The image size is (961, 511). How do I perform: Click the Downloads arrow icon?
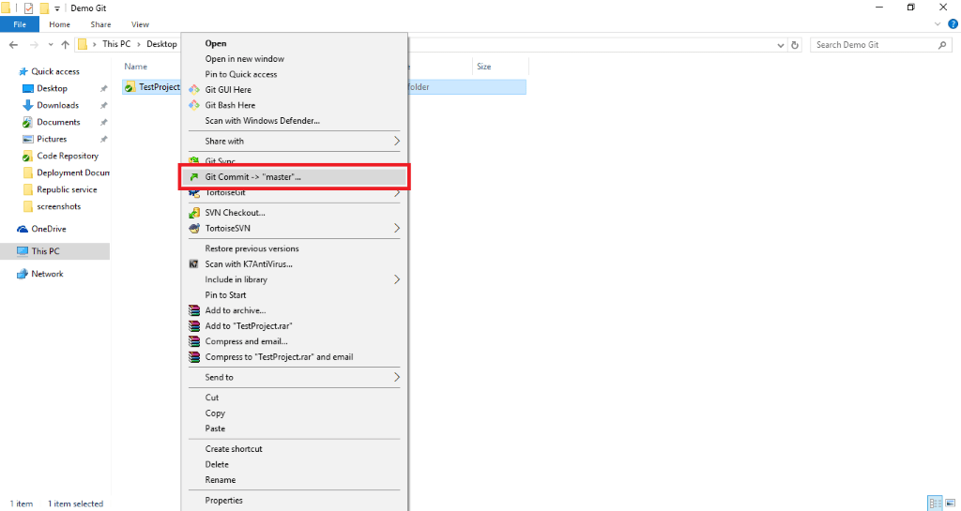[x=27, y=105]
